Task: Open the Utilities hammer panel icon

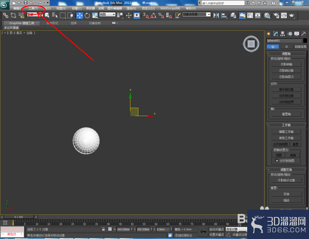Action: coord(304,34)
